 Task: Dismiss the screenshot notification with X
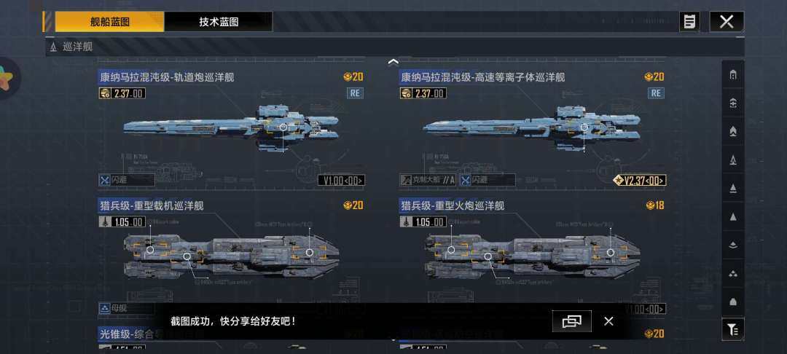[x=608, y=321]
